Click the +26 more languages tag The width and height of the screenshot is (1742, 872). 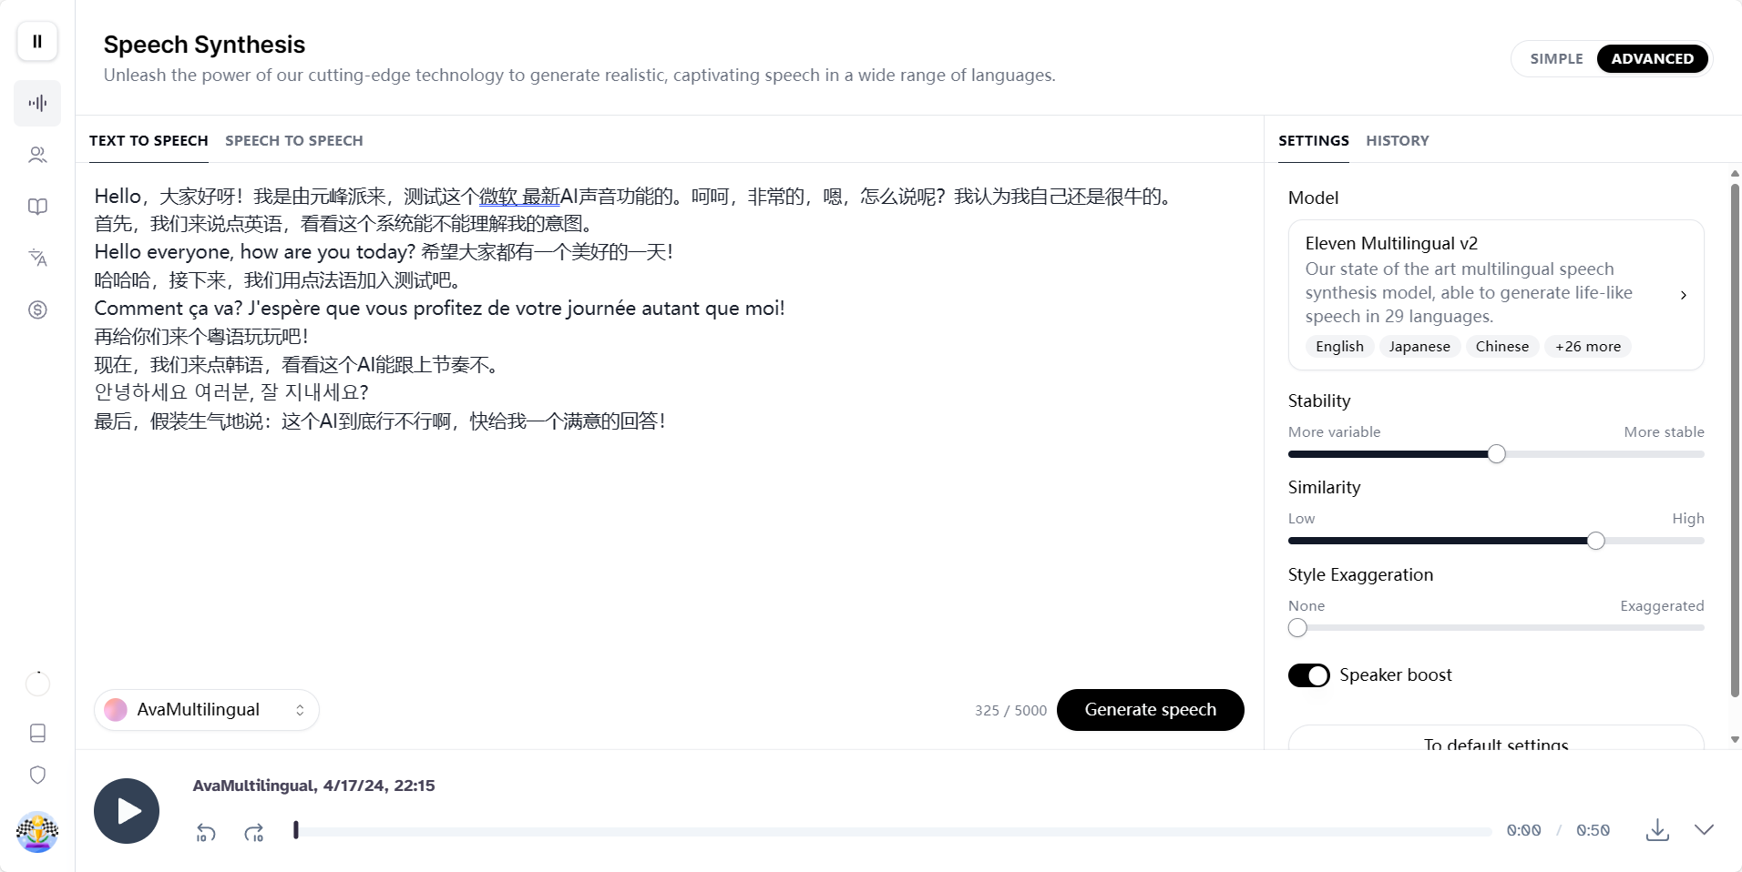1587,347
